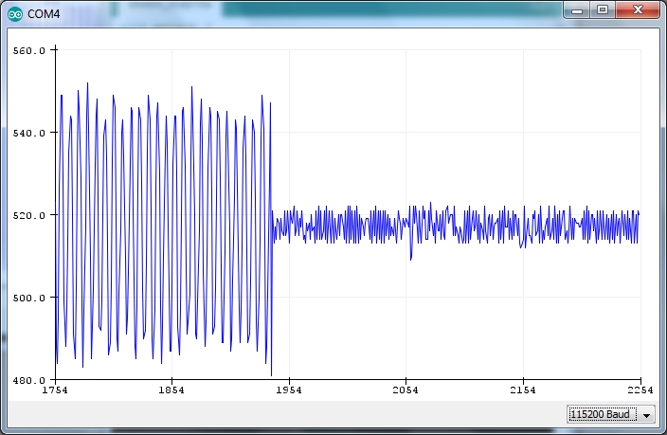667x435 pixels.
Task: Click the 540.0 y-axis label
Action: pos(28,133)
